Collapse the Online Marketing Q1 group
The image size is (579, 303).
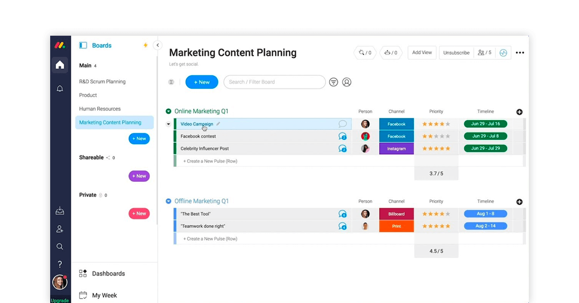click(x=168, y=111)
